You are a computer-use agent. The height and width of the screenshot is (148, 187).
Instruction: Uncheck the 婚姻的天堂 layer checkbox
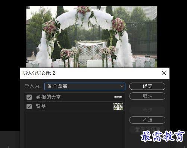(29, 97)
